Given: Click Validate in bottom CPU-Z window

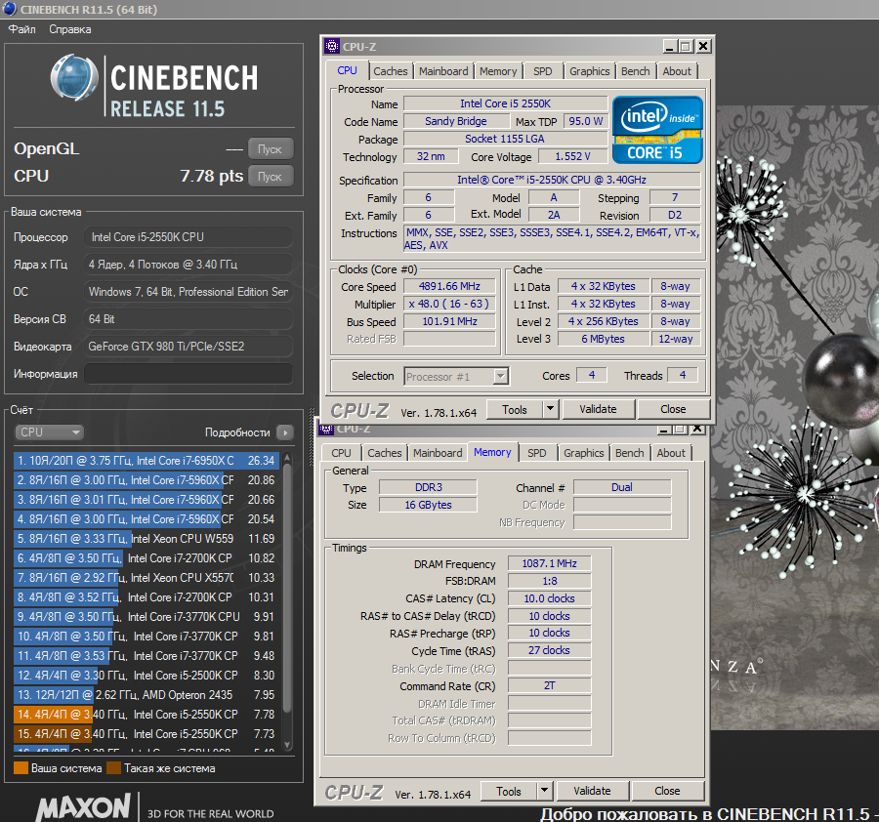Looking at the screenshot, I should click(x=592, y=791).
